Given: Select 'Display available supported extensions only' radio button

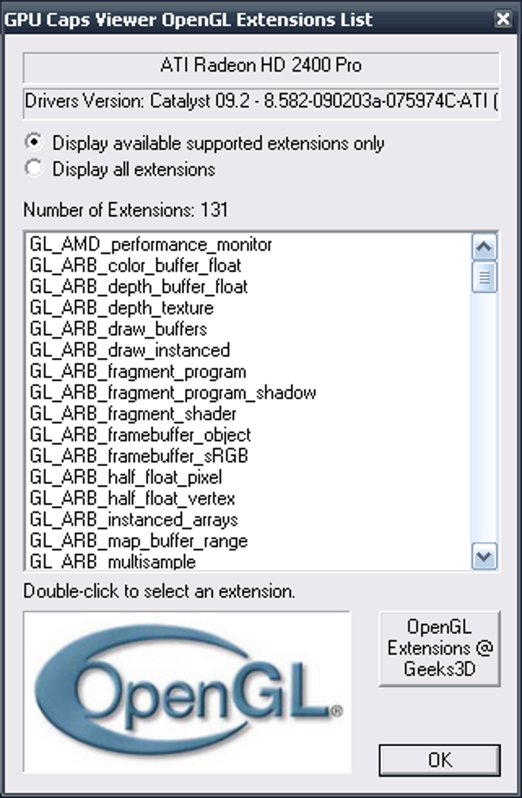Looking at the screenshot, I should [34, 142].
